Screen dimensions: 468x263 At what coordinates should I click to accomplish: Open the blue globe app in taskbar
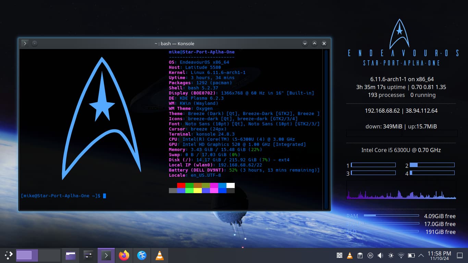(x=142, y=255)
